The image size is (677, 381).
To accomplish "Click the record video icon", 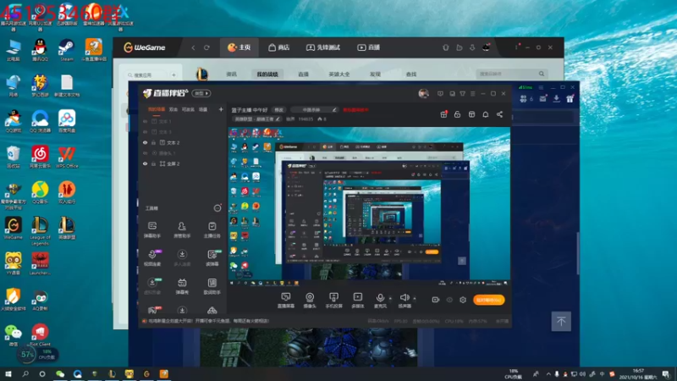I will point(435,300).
